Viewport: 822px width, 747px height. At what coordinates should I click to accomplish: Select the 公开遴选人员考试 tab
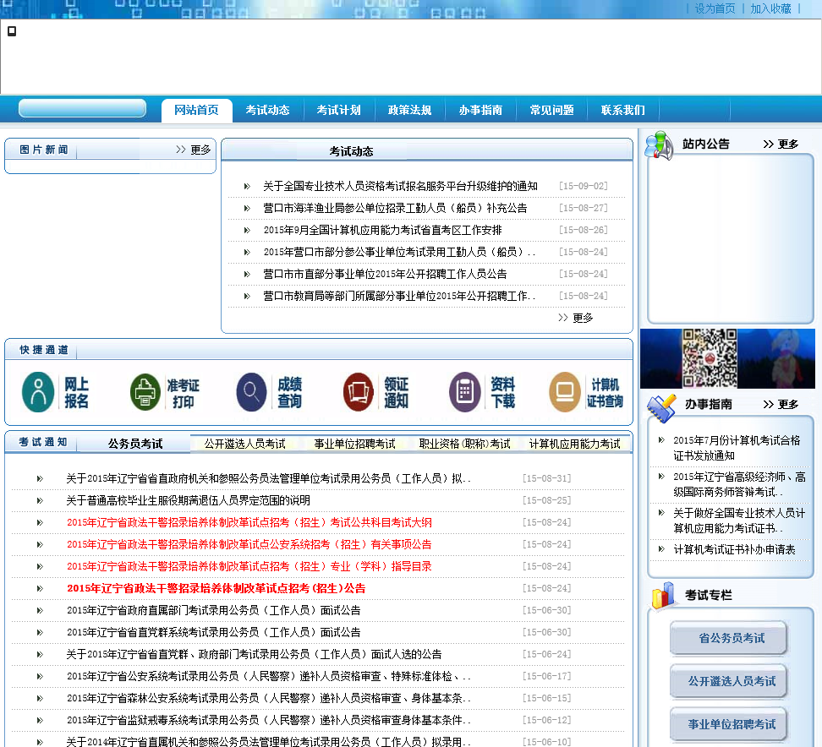pos(244,444)
